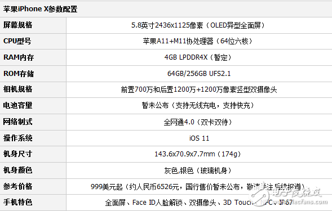Viewport: 332px width, 211px height.
Task: Click the 5.8英寸2436x1125像素 screen spec value
Action: (198, 25)
